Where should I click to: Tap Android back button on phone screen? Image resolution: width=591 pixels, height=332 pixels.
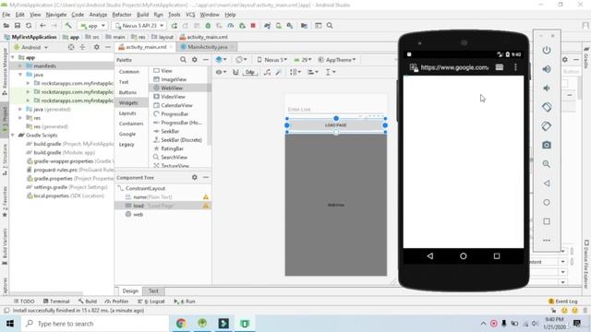point(430,256)
